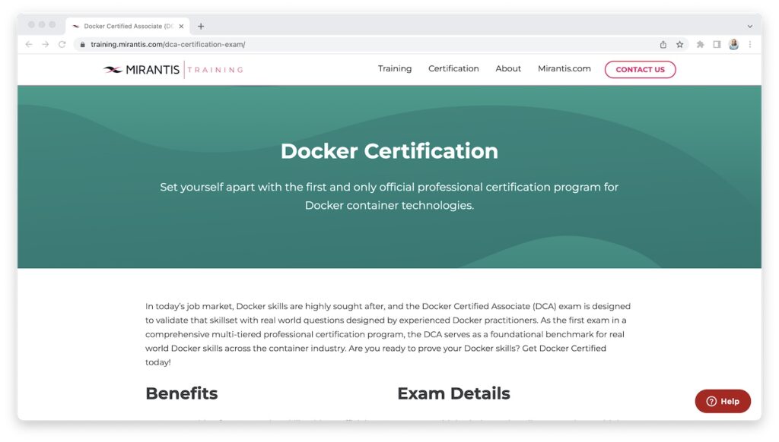Screen dimensions: 779x442
Task: Click the Mirantis Training logo
Action: click(x=173, y=69)
